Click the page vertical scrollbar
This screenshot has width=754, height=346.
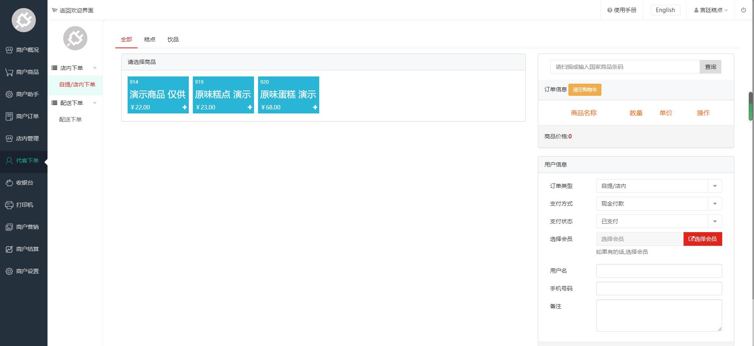click(750, 106)
